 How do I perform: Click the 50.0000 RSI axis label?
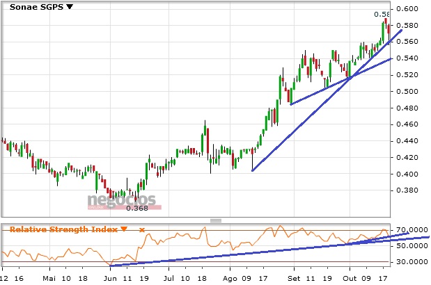(x=412, y=246)
